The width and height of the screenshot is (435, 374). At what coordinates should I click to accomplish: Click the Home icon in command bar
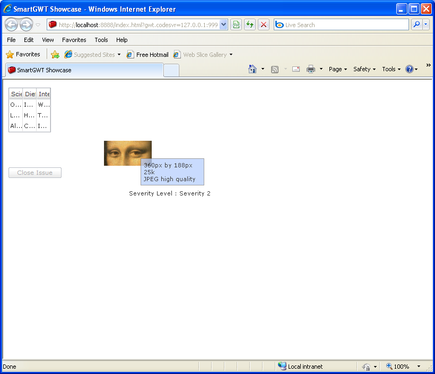(x=253, y=69)
